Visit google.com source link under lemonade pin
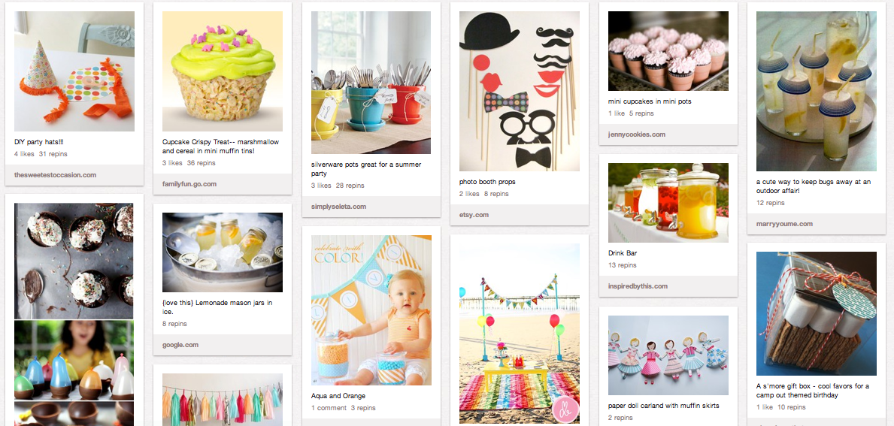The image size is (894, 426). (180, 345)
